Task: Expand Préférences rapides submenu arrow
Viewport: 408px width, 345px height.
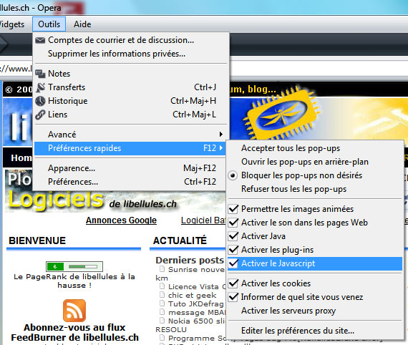Action: pos(221,147)
